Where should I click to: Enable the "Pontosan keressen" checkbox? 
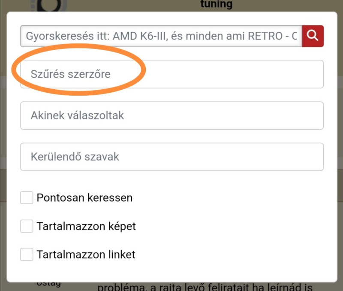[x=27, y=198]
